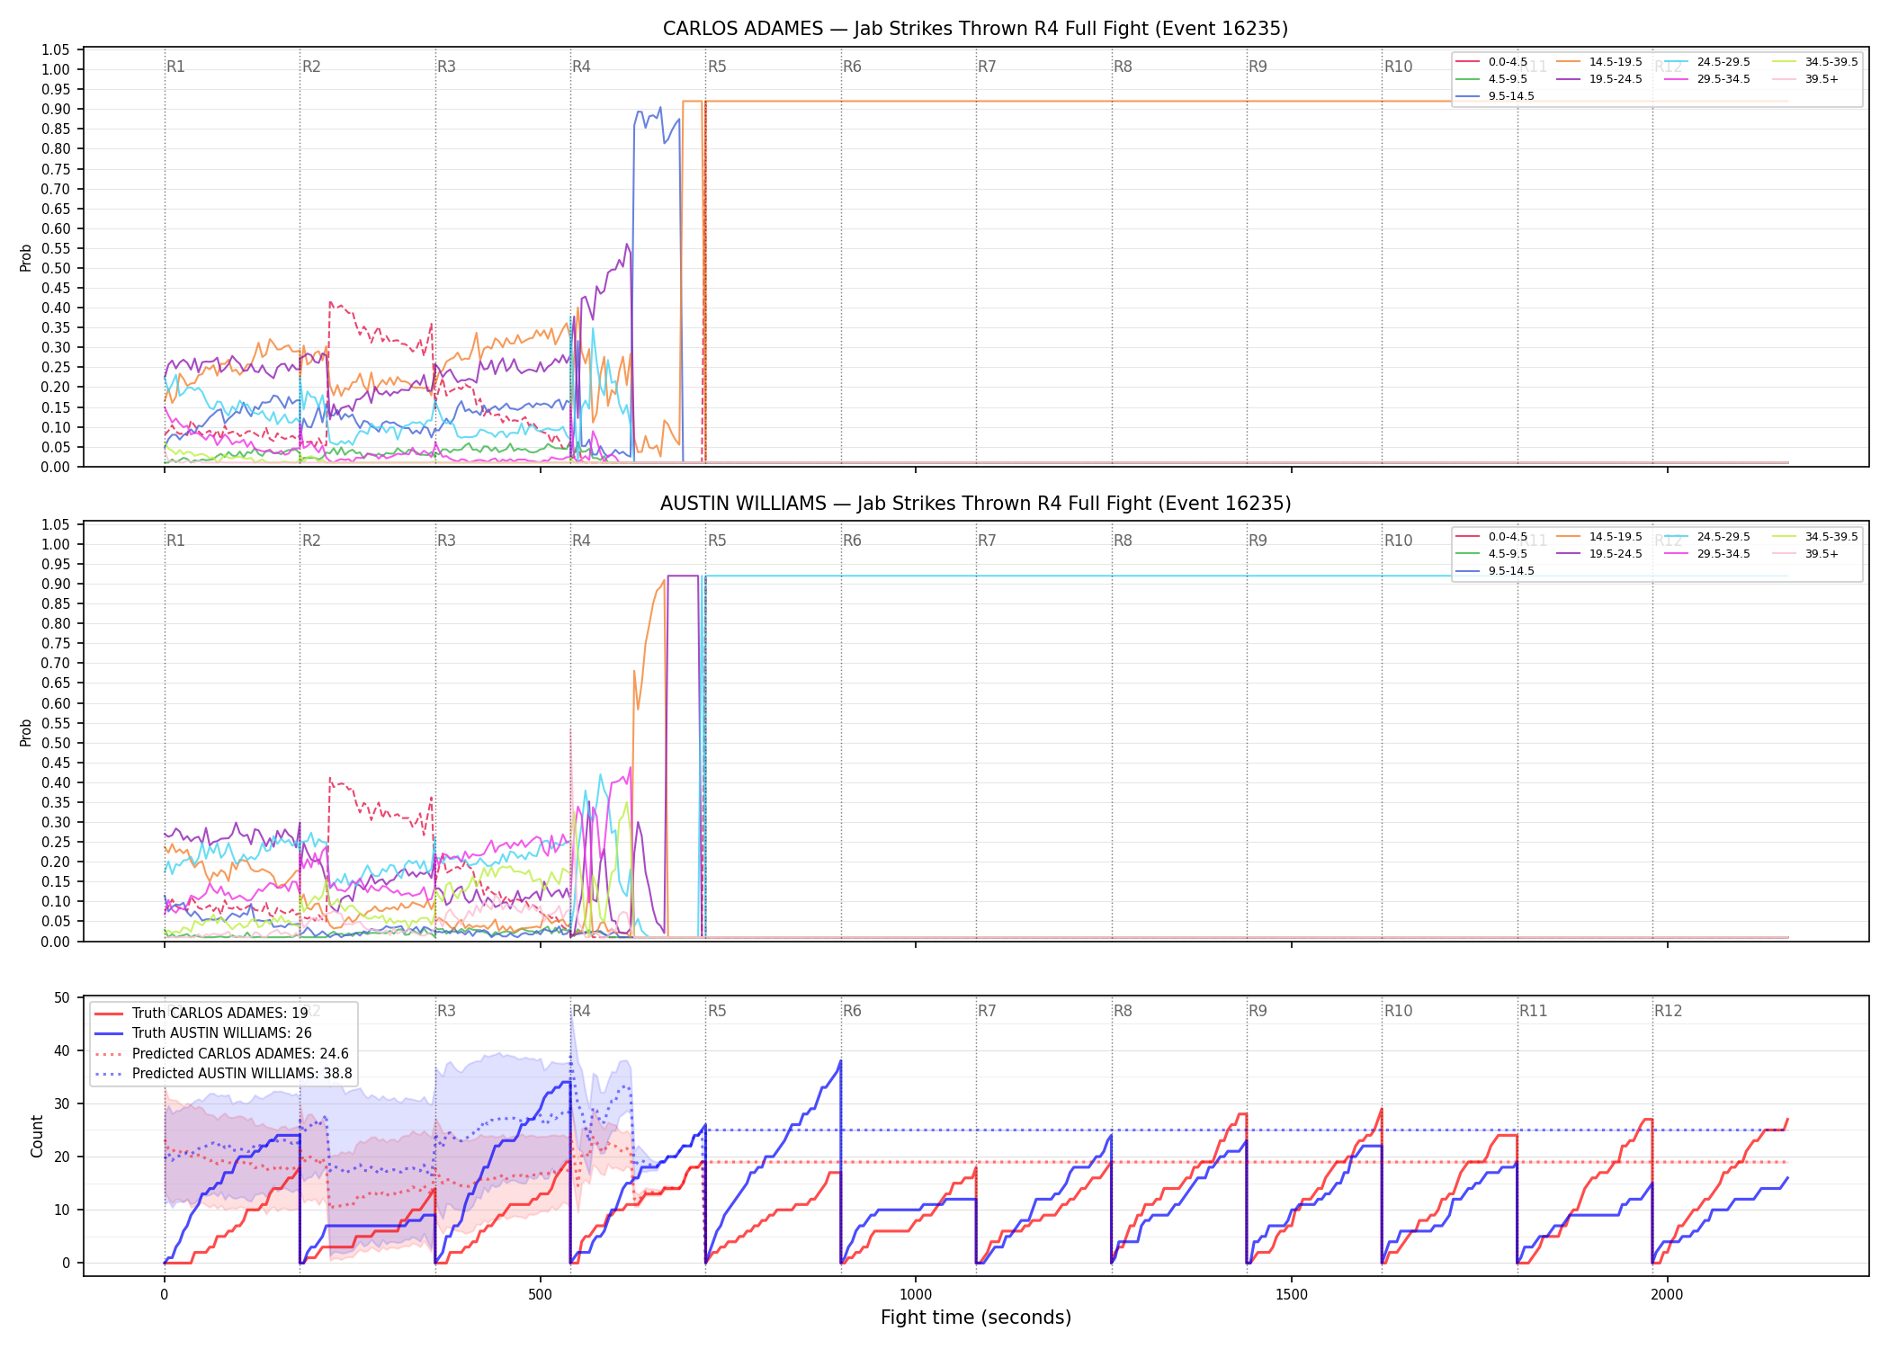Click Truth AUSTIN WILLIAMS: 26 legend entry
The height and width of the screenshot is (1349, 1889).
point(203,1033)
